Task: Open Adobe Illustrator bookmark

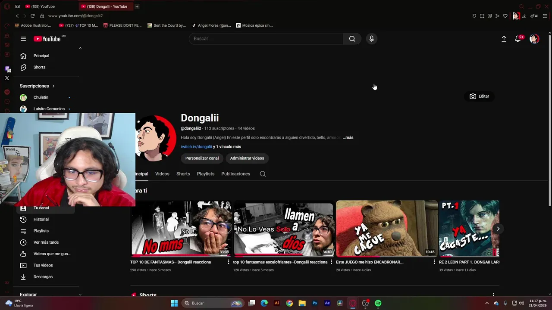Action: click(33, 25)
